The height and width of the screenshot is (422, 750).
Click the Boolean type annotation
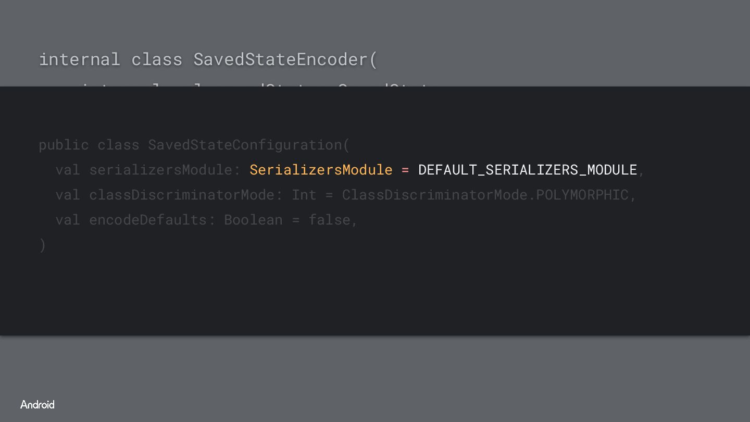[254, 220]
